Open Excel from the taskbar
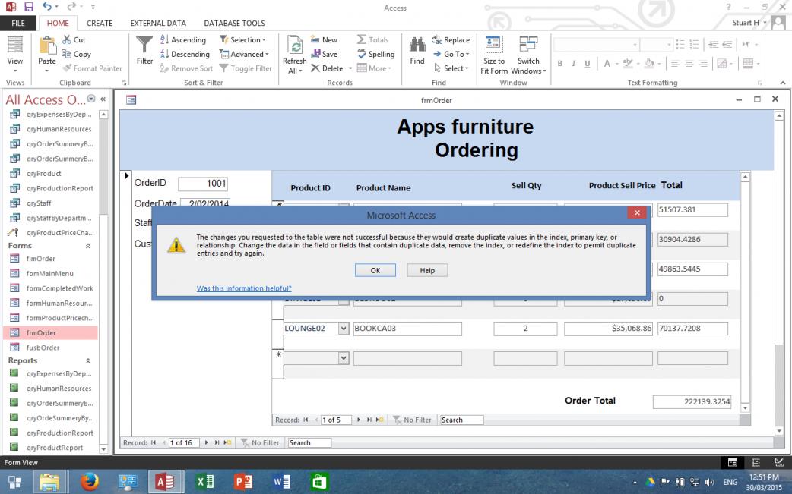792x494 pixels. click(x=204, y=481)
